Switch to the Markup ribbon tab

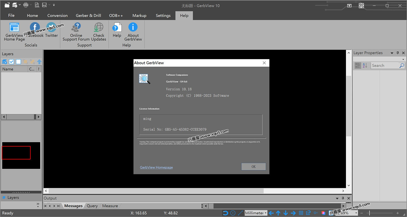[x=139, y=15]
